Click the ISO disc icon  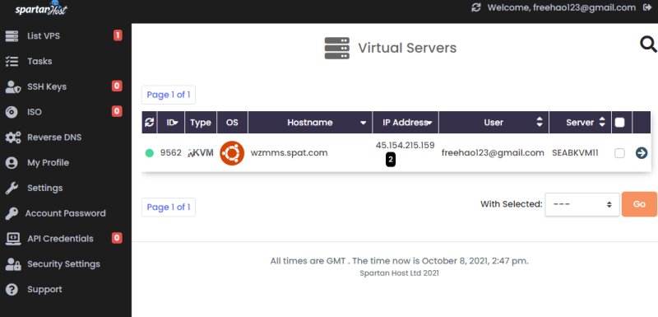coord(12,112)
